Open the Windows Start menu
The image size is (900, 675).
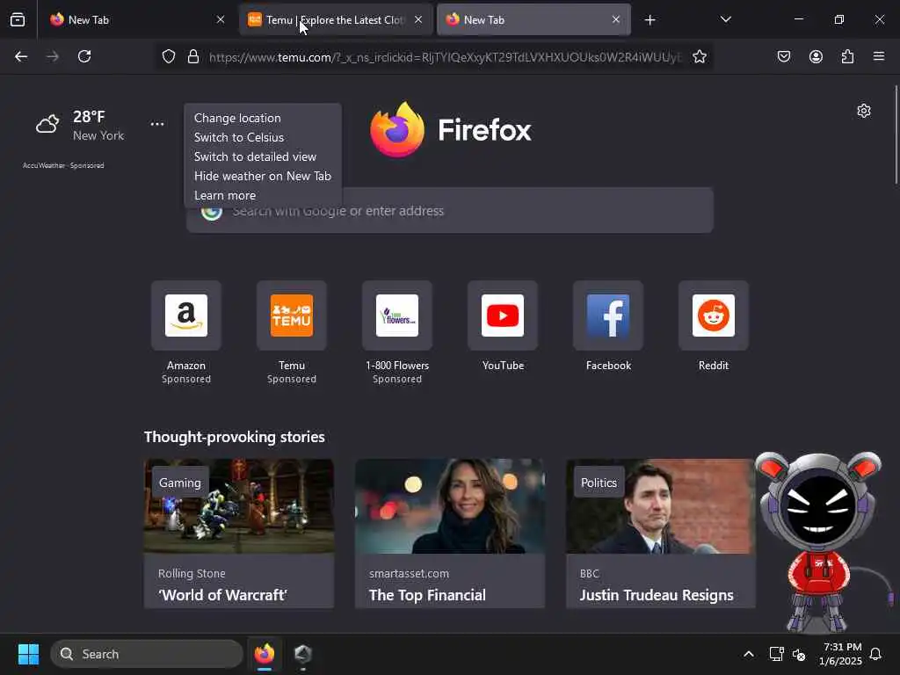pos(28,654)
